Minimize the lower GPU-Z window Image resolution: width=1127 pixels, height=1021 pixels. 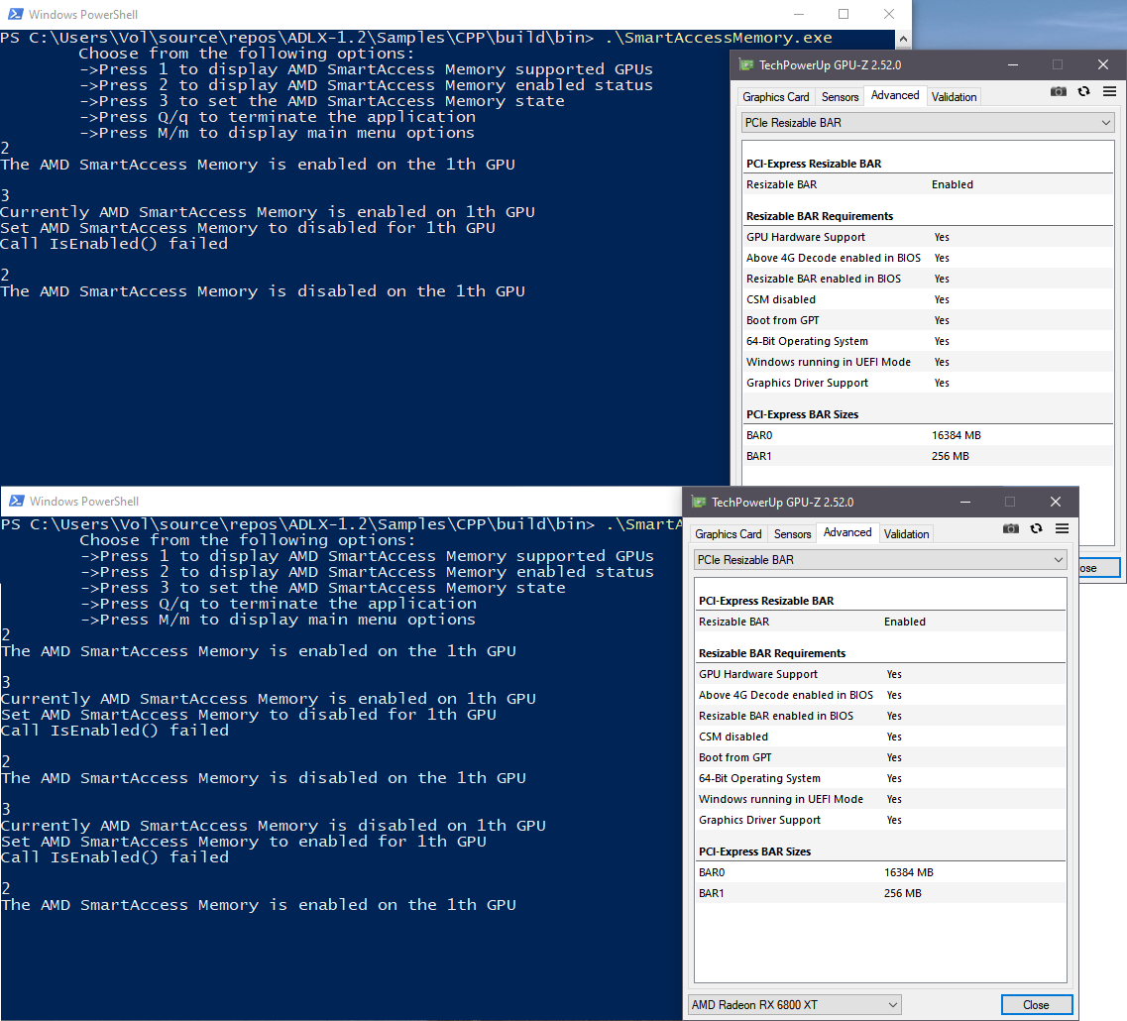pos(965,502)
